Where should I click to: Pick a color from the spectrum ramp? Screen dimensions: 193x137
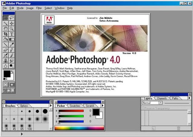pos(79,128)
